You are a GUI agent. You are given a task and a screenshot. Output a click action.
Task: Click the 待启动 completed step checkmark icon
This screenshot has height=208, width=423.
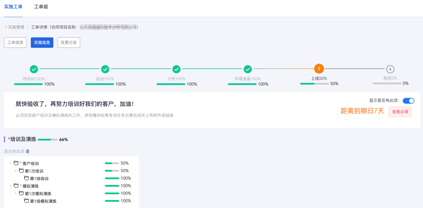point(34,69)
